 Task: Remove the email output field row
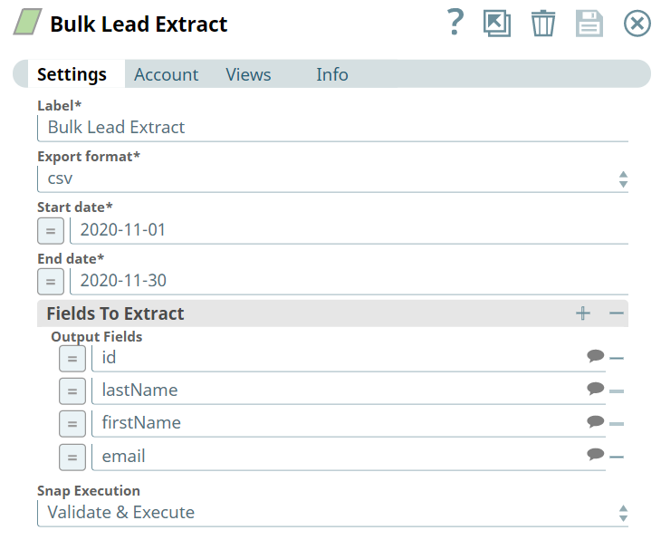(617, 457)
